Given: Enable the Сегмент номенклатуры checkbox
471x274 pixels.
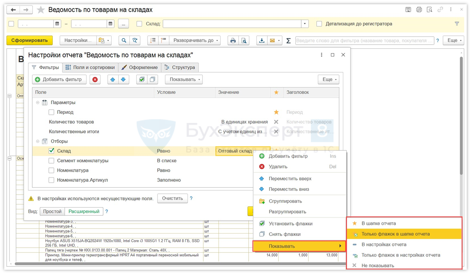Looking at the screenshot, I should click(x=51, y=161).
